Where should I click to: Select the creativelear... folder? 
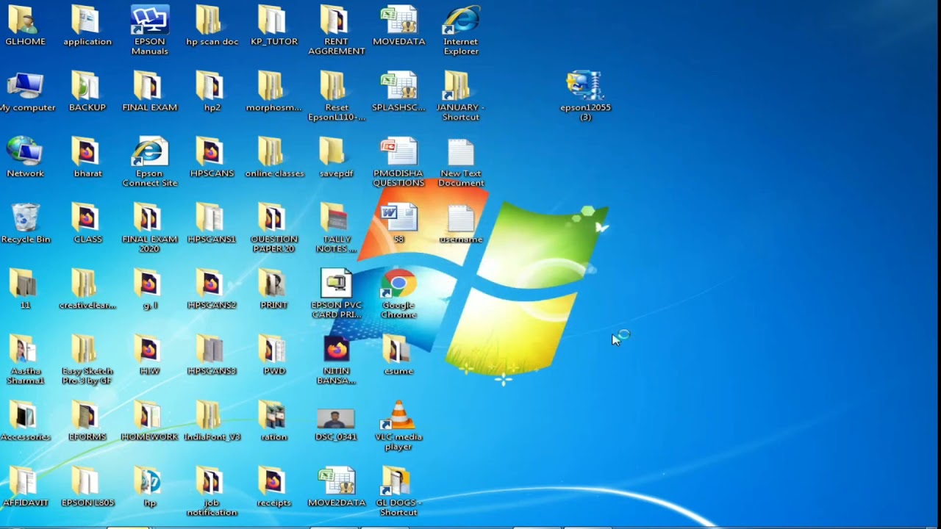click(87, 289)
